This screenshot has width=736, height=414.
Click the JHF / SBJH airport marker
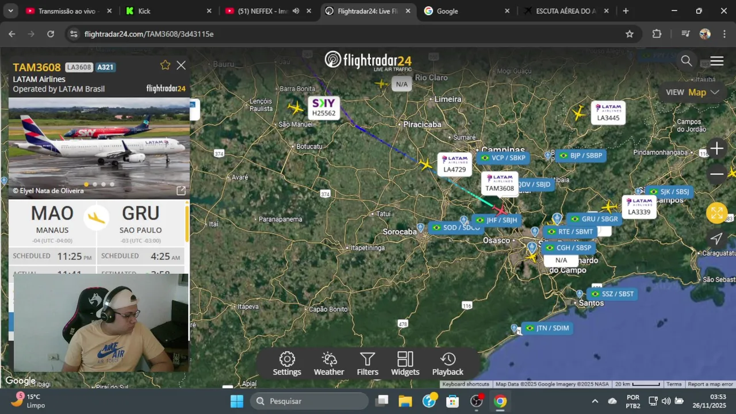pyautogui.click(x=497, y=220)
